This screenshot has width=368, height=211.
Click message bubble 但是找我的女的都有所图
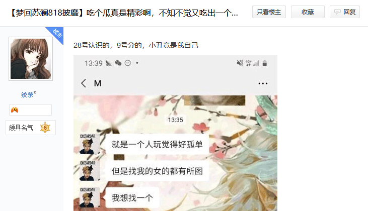[157, 171]
